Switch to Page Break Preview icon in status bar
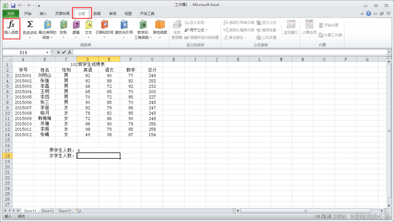394x222 pixels. point(329,216)
